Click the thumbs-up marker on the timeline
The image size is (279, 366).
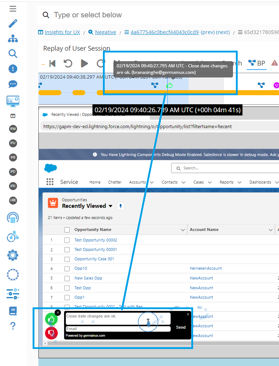[169, 85]
